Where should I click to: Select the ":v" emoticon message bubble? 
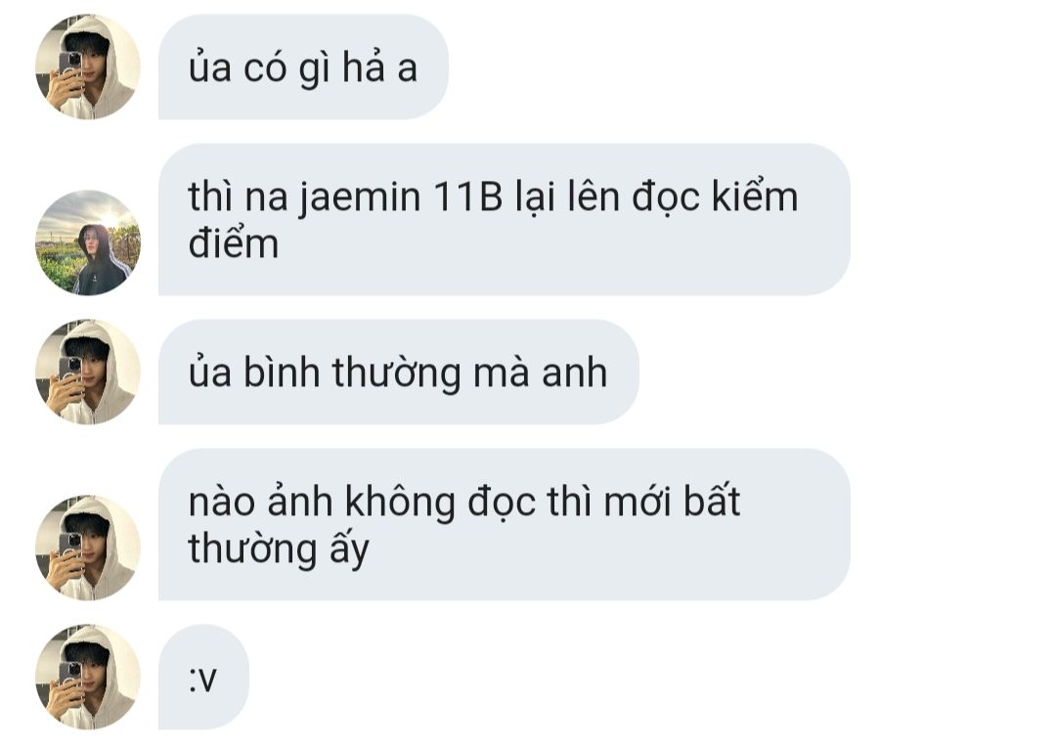(203, 677)
